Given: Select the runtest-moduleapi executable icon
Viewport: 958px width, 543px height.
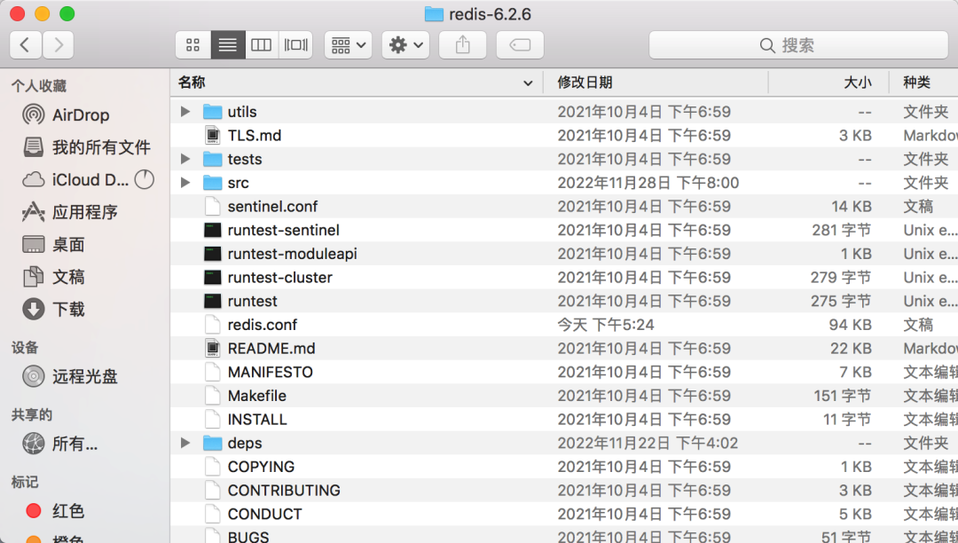Looking at the screenshot, I should [213, 254].
